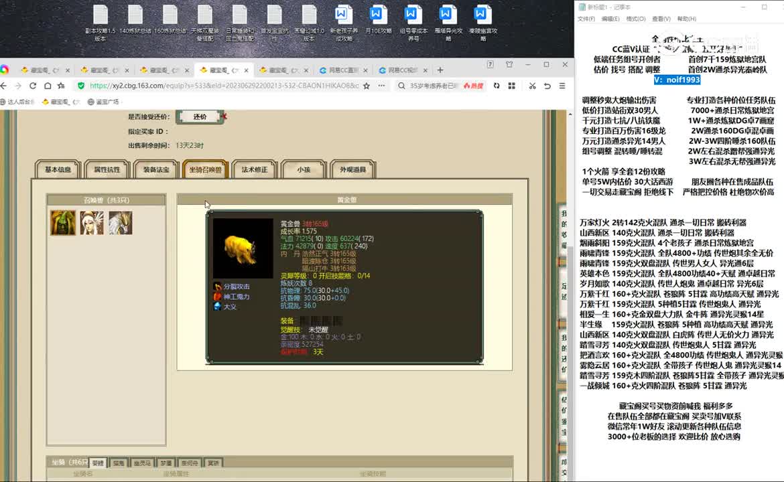Switch to the 网易CC直播 browser tab

click(x=343, y=70)
